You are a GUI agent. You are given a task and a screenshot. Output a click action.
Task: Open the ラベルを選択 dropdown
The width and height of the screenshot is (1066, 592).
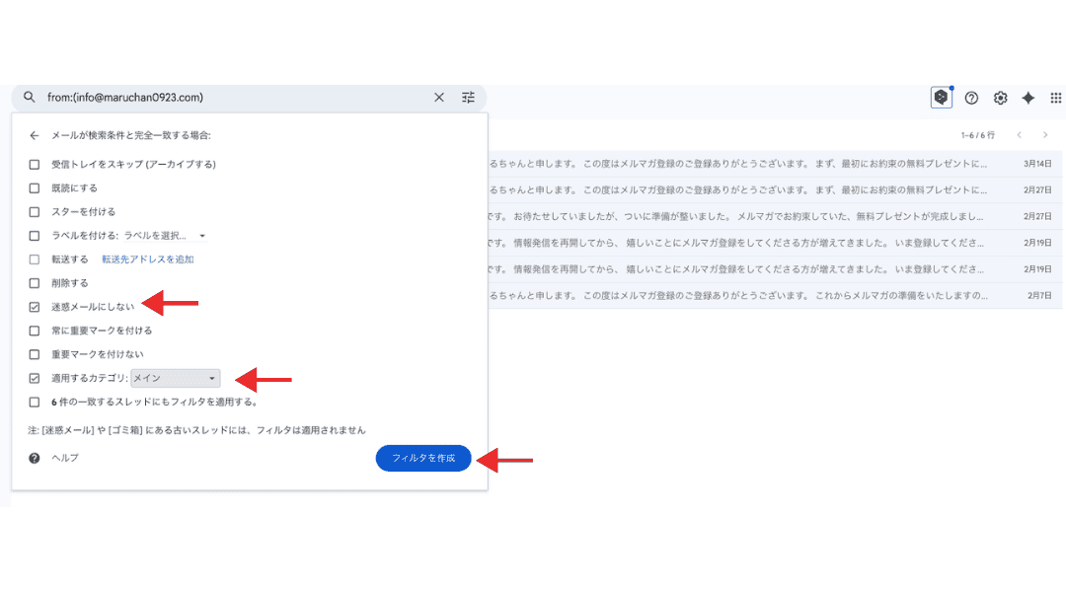[165, 236]
